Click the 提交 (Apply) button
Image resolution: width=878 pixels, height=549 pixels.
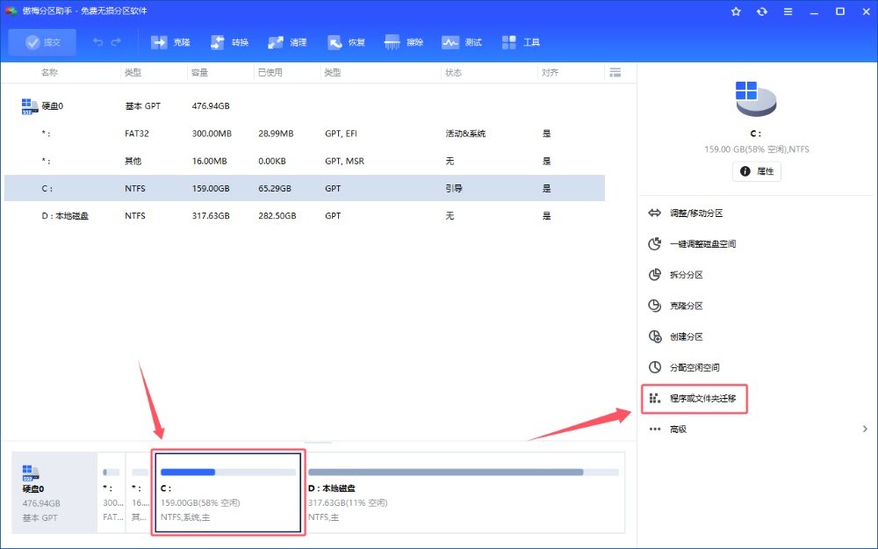(x=42, y=42)
